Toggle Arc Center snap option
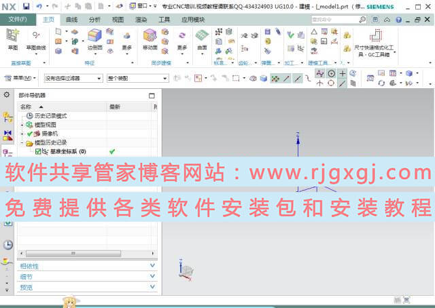Image resolution: width=435 pixels, height=308 pixels. (x=331, y=73)
